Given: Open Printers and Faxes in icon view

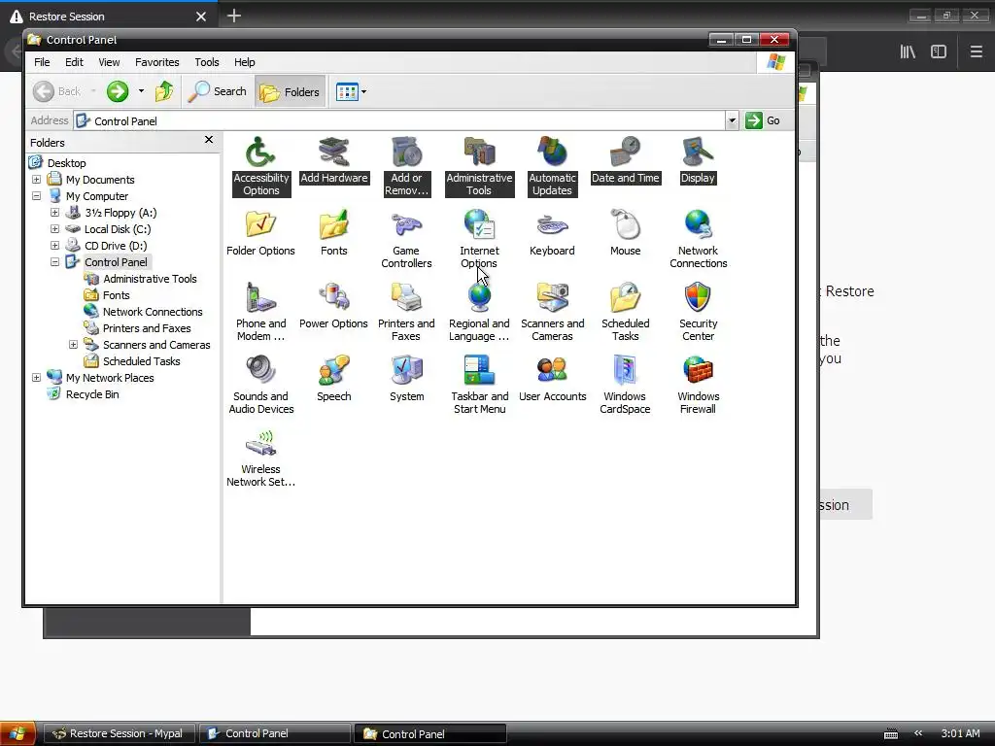Looking at the screenshot, I should point(406,312).
